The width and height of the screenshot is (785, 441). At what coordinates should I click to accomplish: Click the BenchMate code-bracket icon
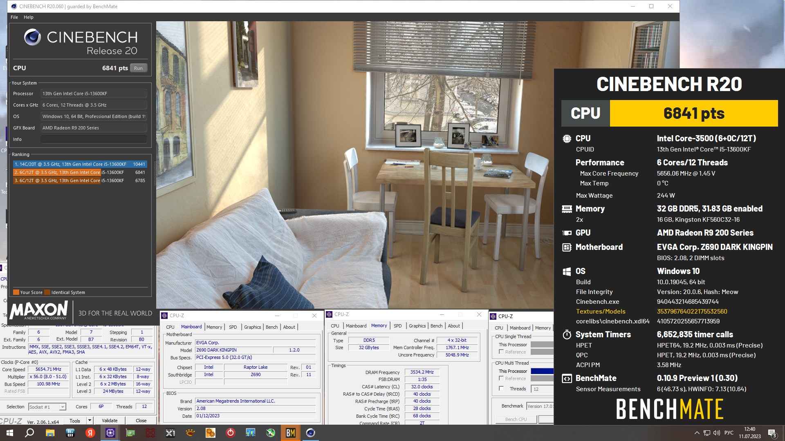pos(567,378)
